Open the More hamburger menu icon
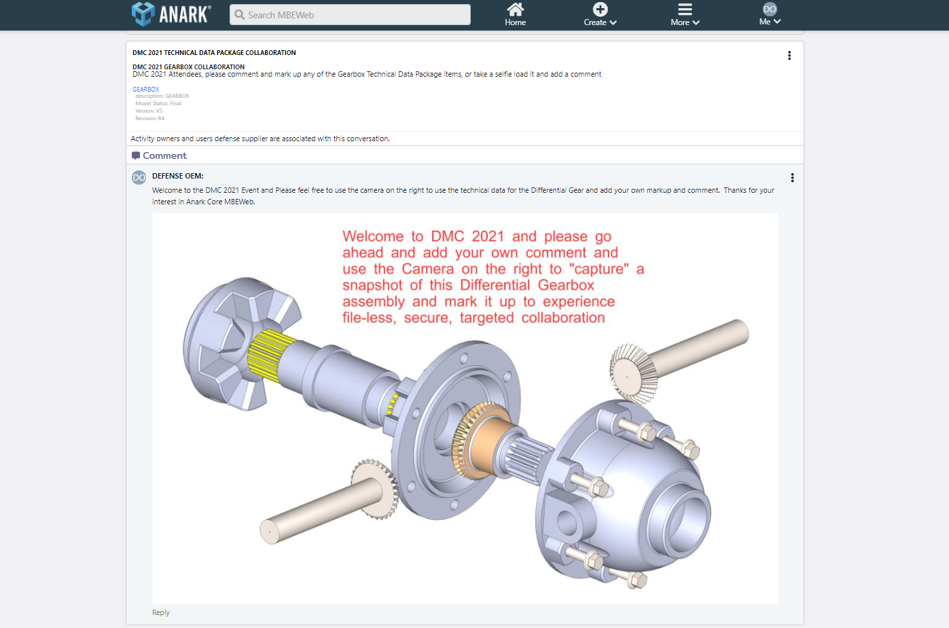The width and height of the screenshot is (949, 628). (685, 9)
